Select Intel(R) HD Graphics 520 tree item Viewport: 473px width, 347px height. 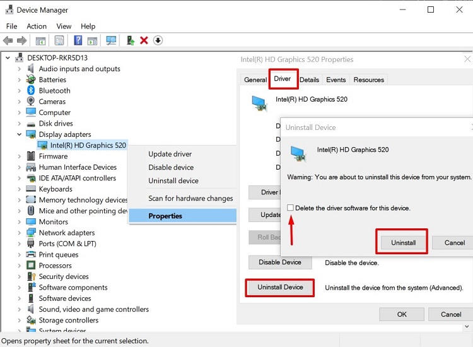(x=88, y=145)
